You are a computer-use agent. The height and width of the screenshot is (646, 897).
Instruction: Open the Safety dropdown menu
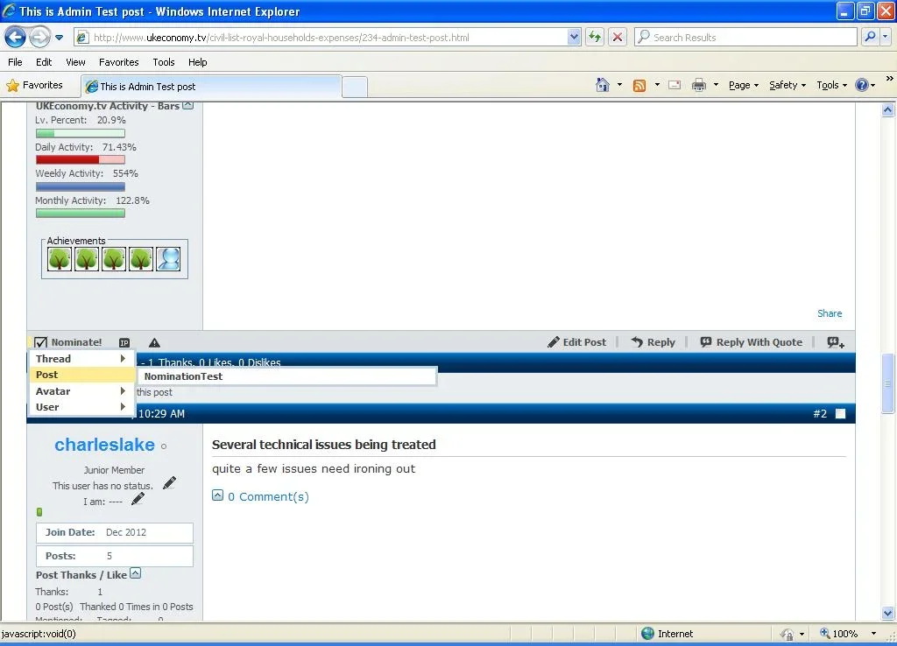788,85
